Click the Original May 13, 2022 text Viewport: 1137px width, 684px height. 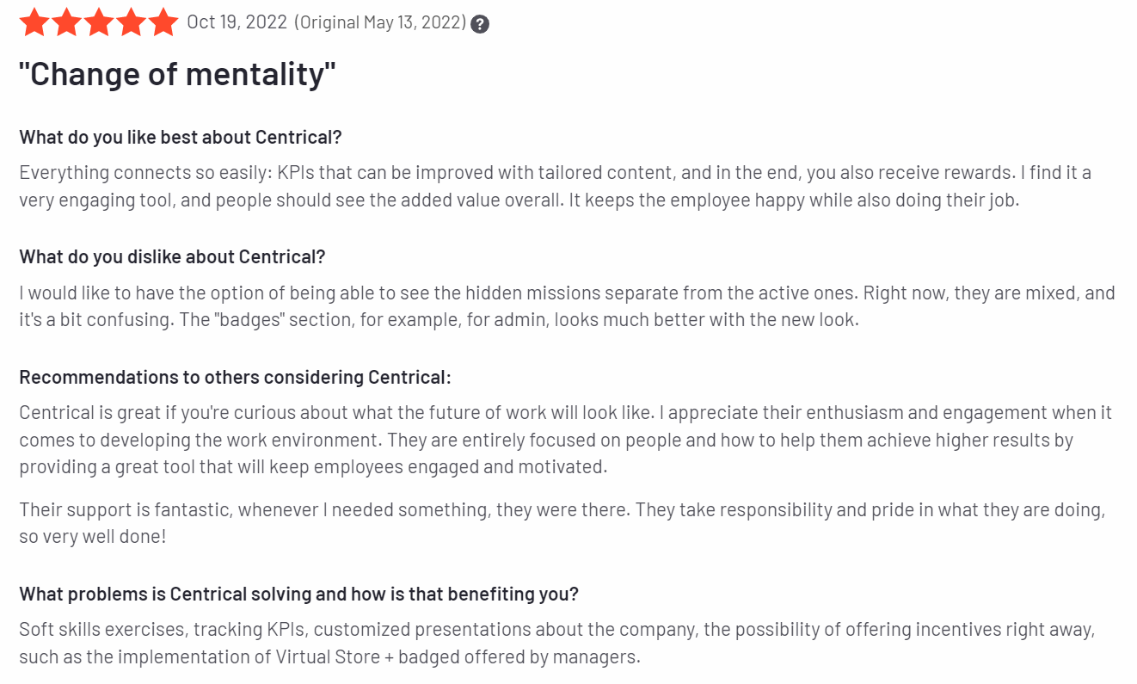(x=380, y=22)
